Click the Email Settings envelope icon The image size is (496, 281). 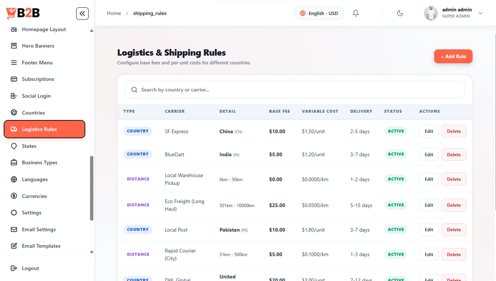coord(14,229)
